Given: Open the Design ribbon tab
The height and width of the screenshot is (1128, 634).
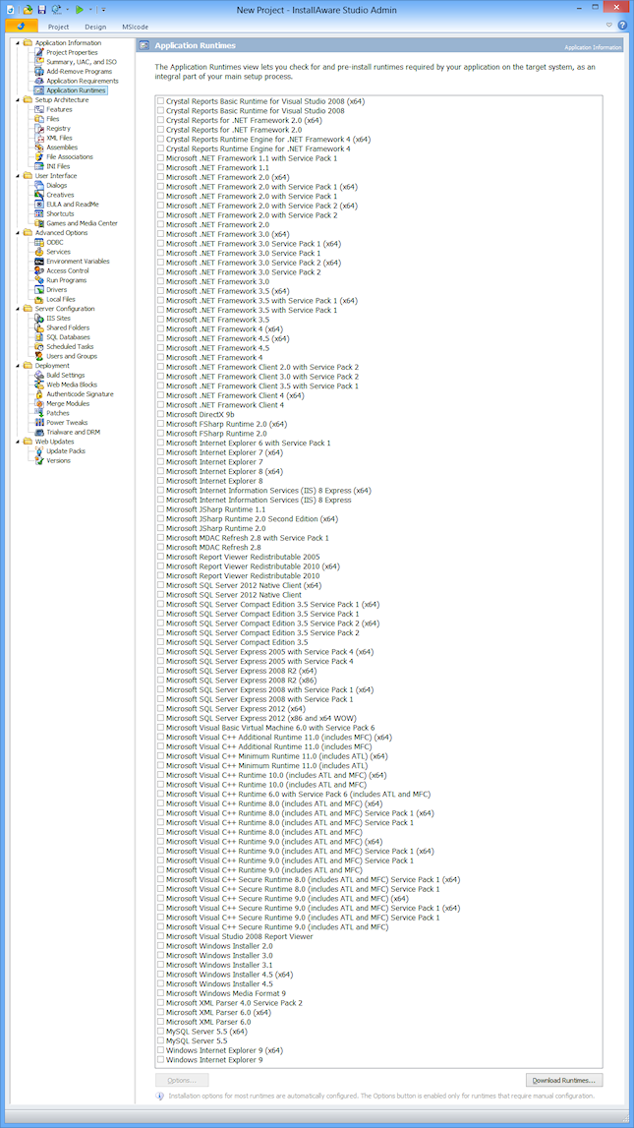Looking at the screenshot, I should 95,27.
